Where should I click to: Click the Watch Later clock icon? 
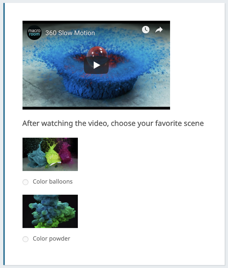coord(146,30)
